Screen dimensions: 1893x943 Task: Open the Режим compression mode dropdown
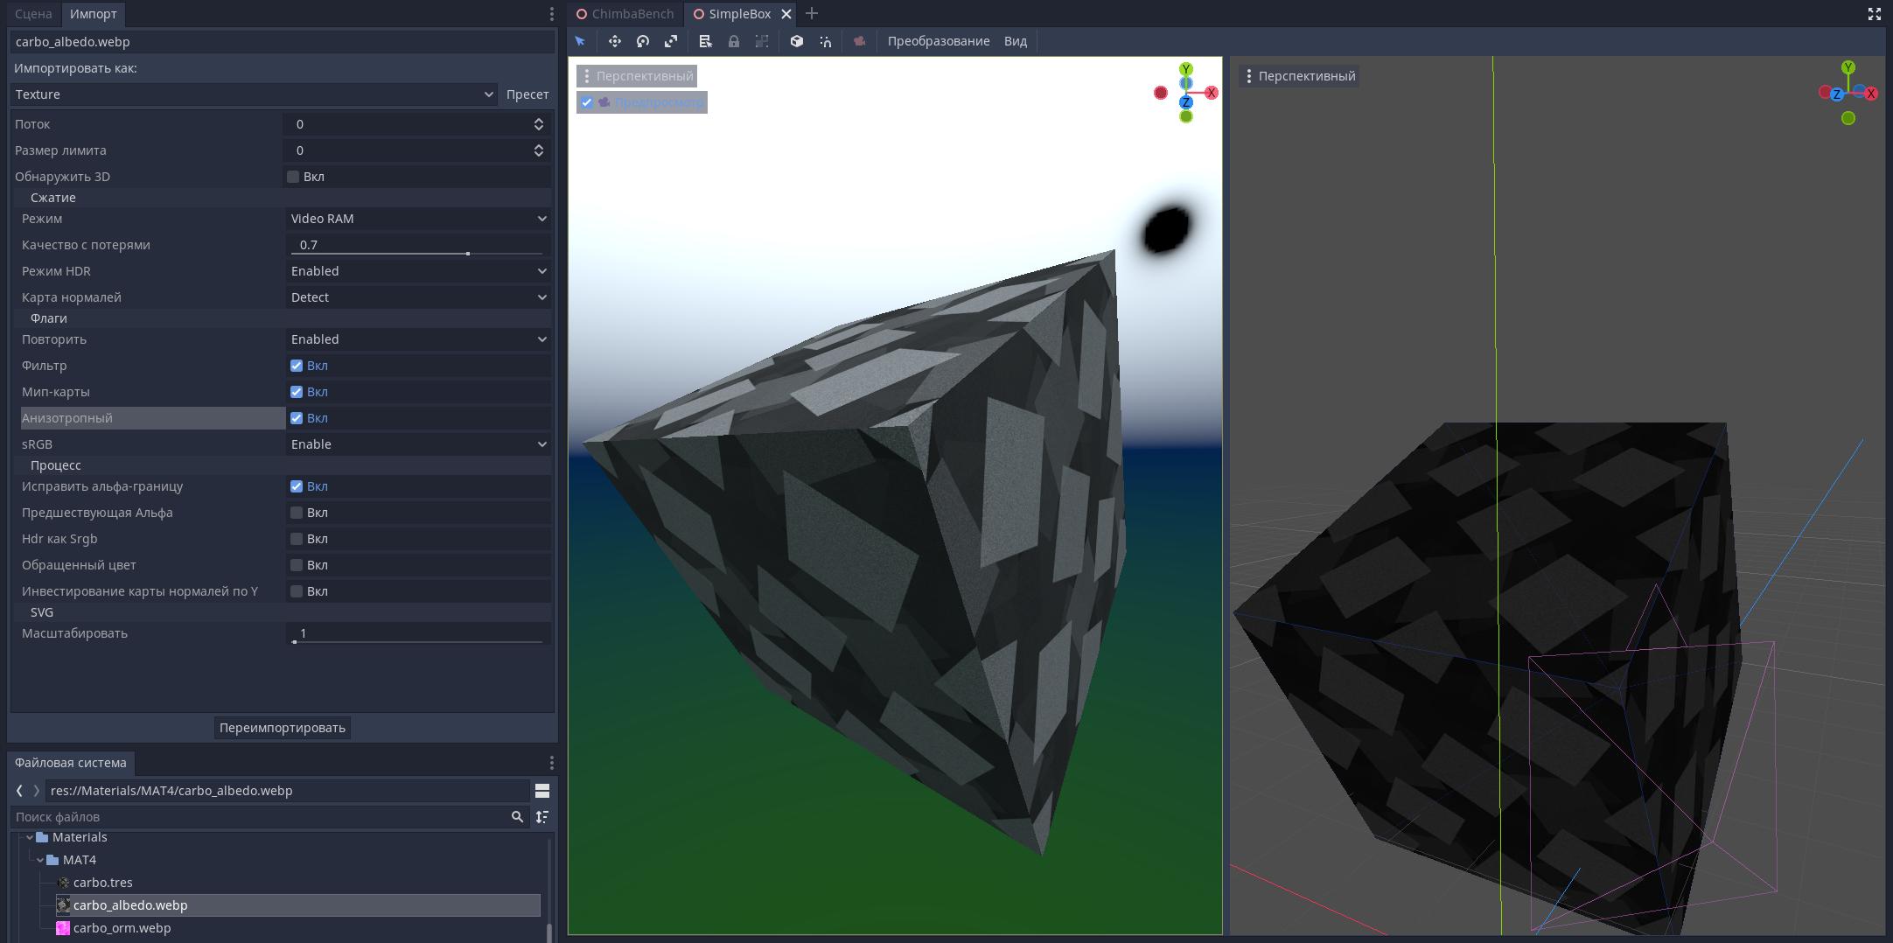point(418,219)
